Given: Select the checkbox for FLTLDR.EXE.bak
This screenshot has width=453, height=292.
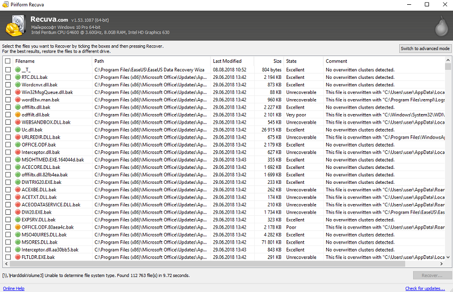Looking at the screenshot, I should pos(7,257).
